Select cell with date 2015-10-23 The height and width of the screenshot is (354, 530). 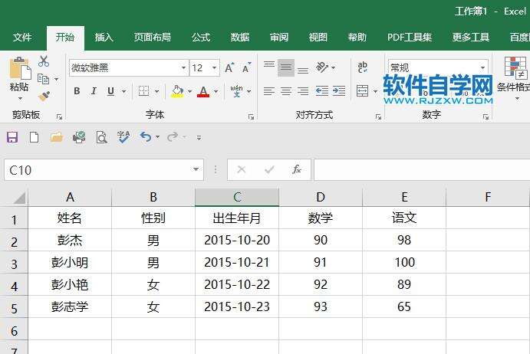coord(237,306)
